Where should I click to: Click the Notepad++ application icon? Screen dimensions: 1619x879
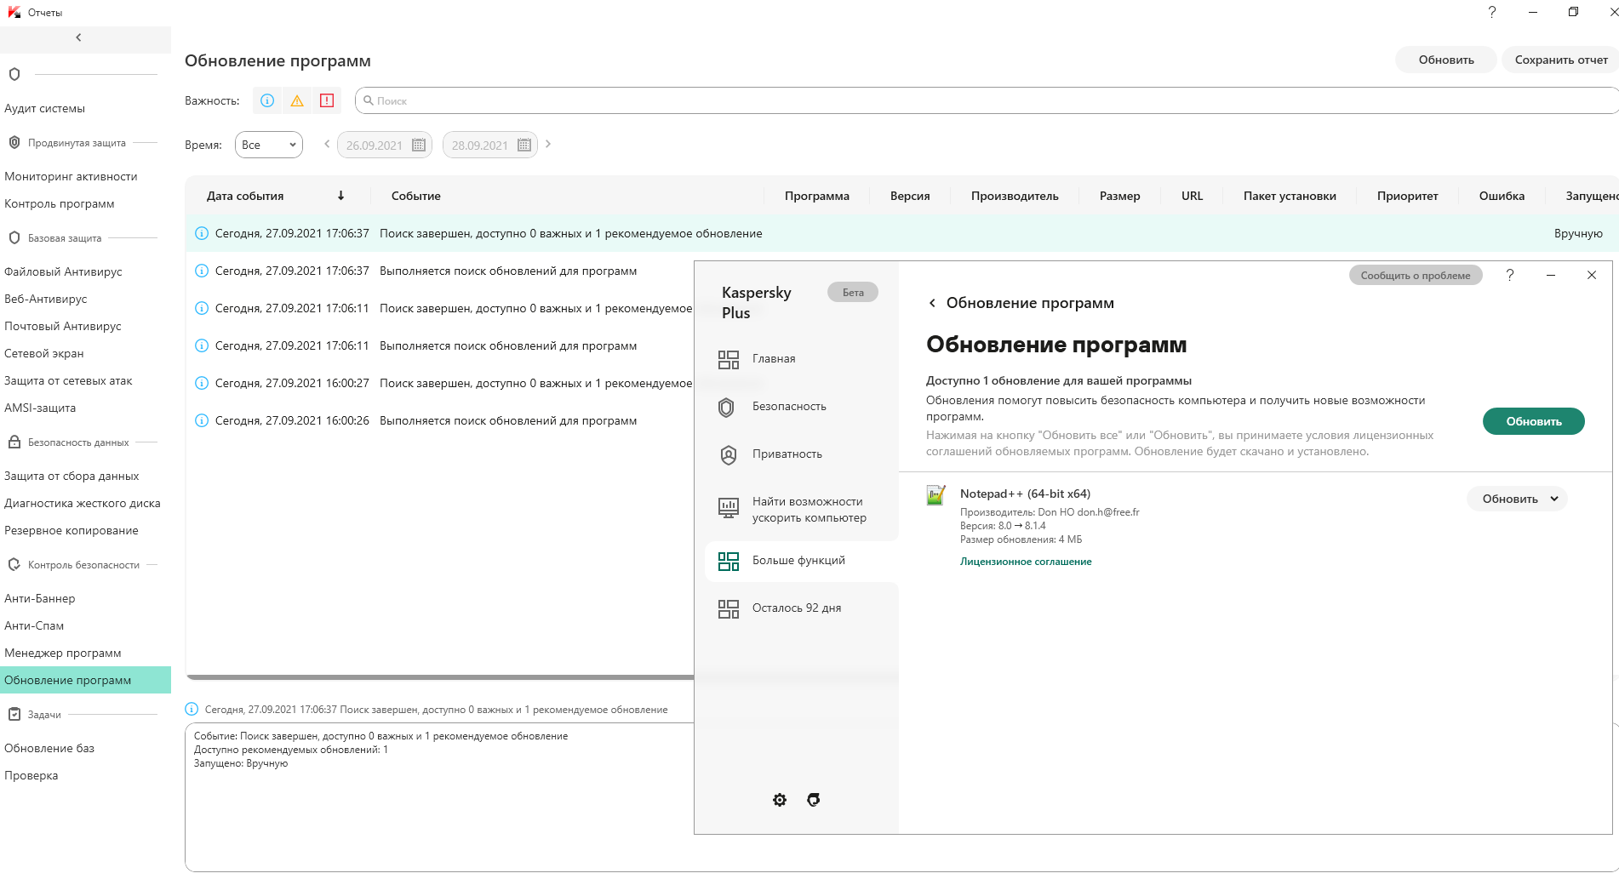click(x=936, y=495)
